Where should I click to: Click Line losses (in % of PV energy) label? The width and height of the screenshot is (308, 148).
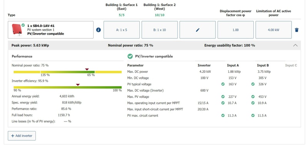pyautogui.click(x=33, y=121)
